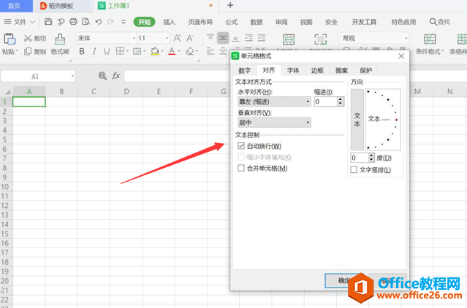
Task: Click the orientation dial in 方向
Action: tap(383, 120)
